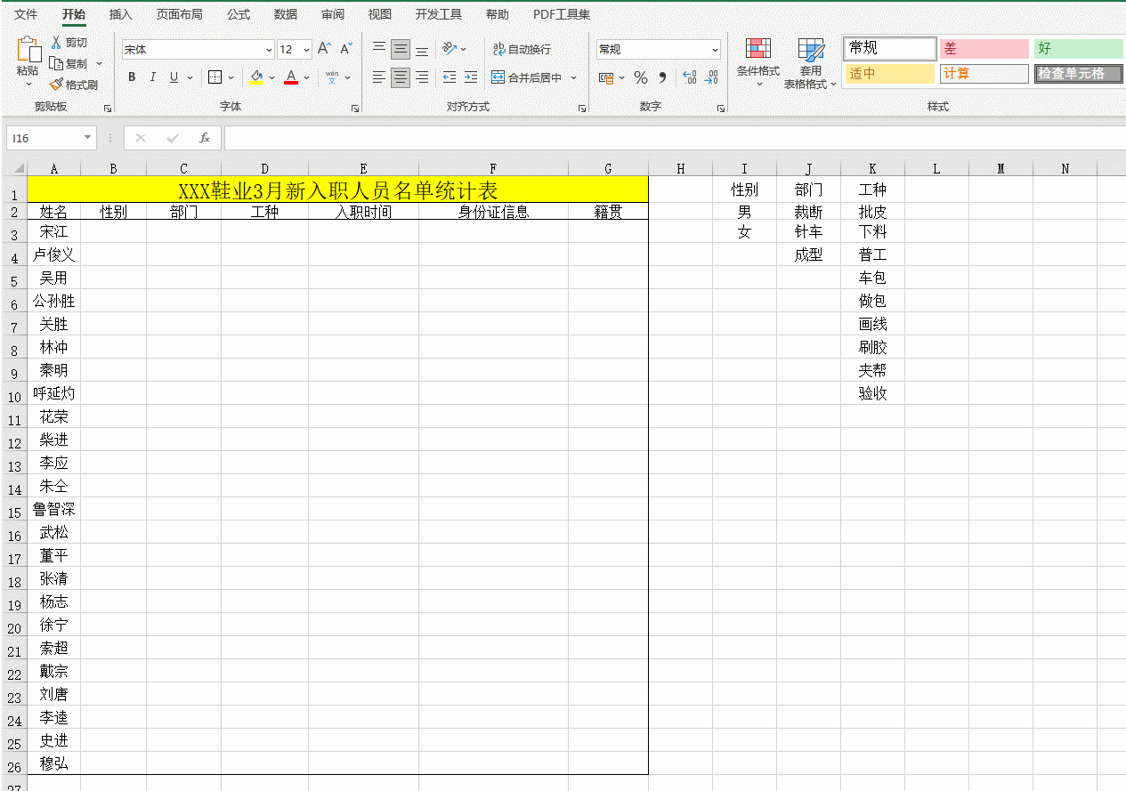Click the text orientation icon
1126x791 pixels.
pos(450,49)
